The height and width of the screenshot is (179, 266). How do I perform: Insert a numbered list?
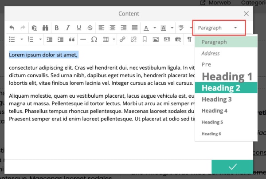pyautogui.click(x=31, y=39)
